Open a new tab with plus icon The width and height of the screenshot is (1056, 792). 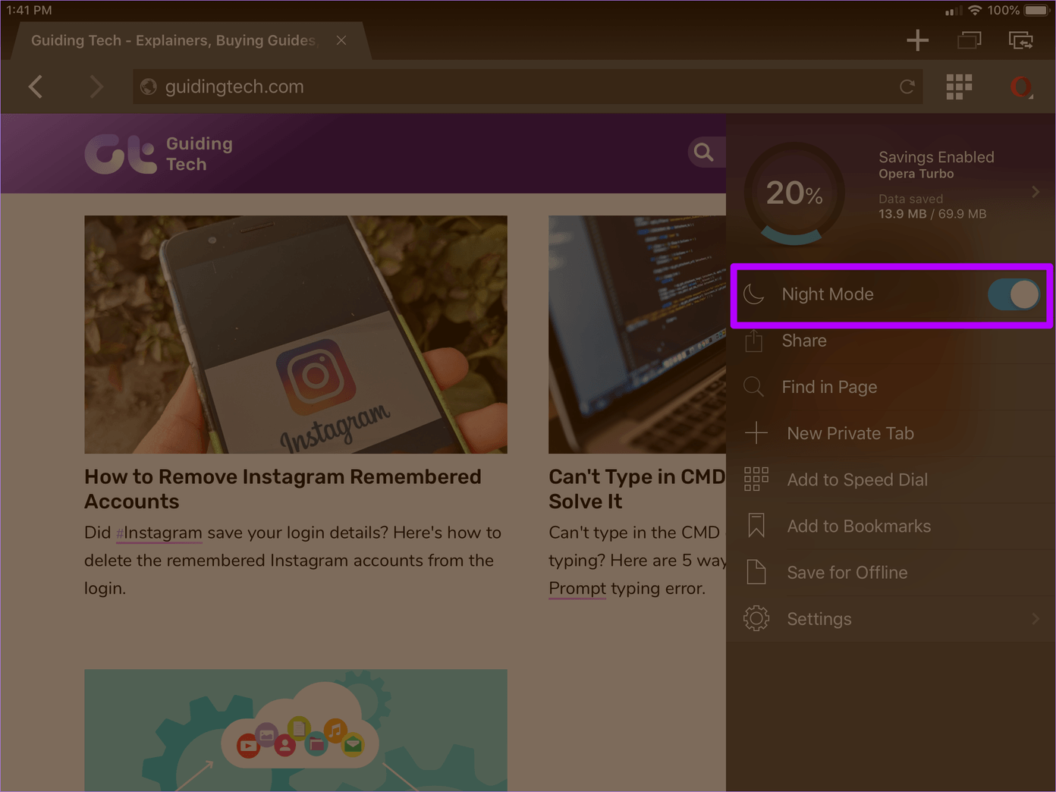(x=917, y=40)
